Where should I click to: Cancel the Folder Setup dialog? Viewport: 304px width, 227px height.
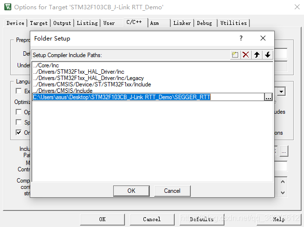point(172,191)
